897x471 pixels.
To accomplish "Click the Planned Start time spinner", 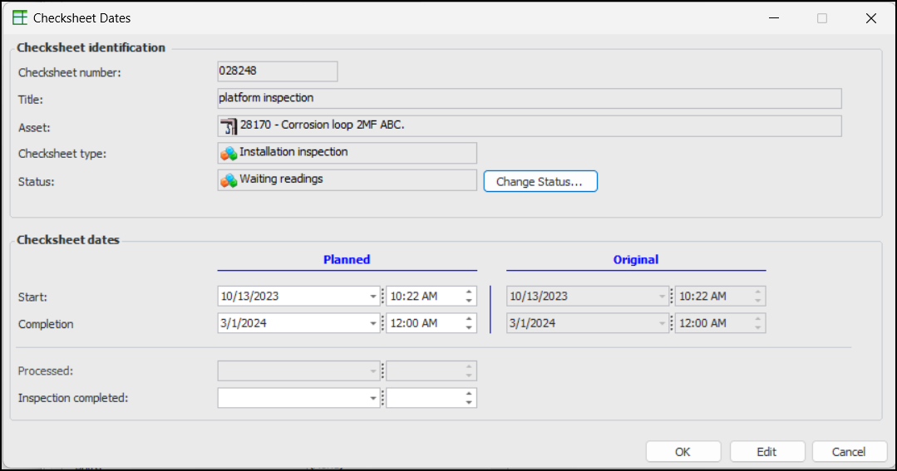I will (x=469, y=297).
